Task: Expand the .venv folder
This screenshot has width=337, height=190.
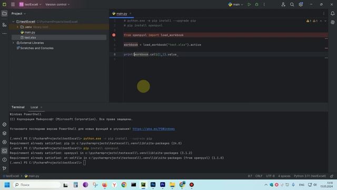Action: [17, 27]
